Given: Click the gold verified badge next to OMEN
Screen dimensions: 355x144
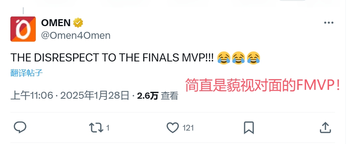Looking at the screenshot, I should point(78,23).
